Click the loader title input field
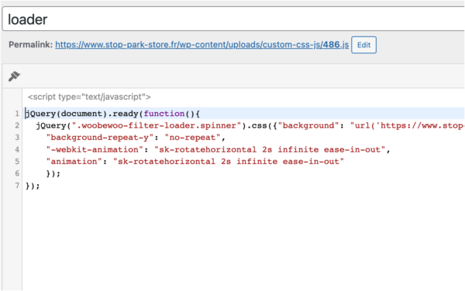The image size is (465, 291). 233,19
